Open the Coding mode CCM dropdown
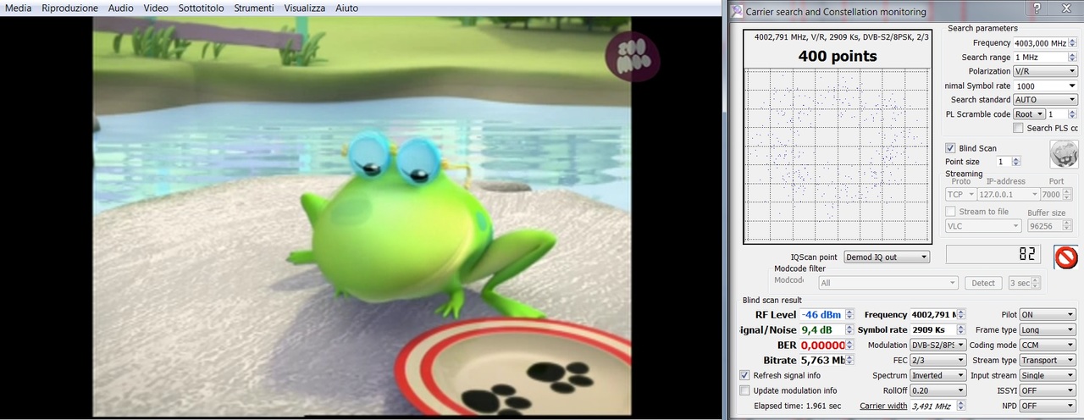The width and height of the screenshot is (1084, 420). tap(1048, 345)
